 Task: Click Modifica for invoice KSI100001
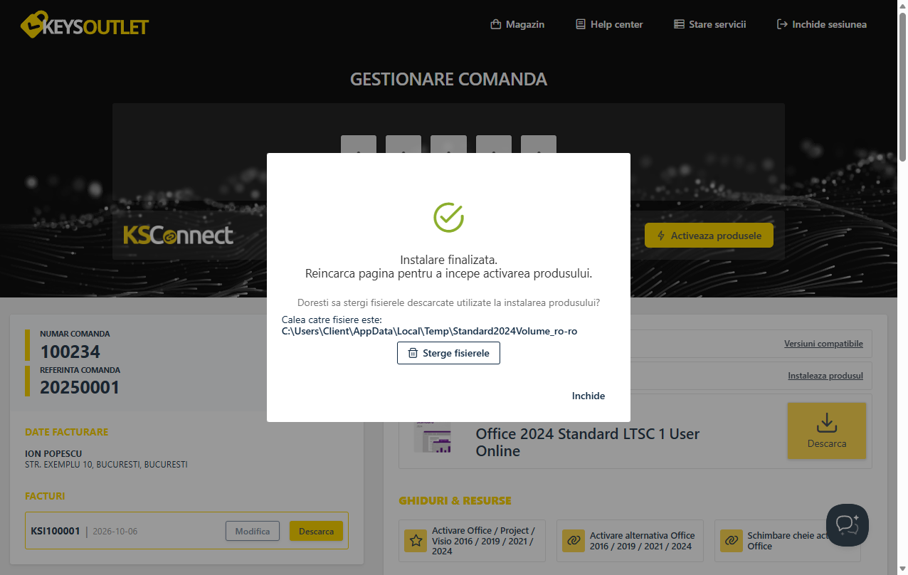[x=253, y=531]
